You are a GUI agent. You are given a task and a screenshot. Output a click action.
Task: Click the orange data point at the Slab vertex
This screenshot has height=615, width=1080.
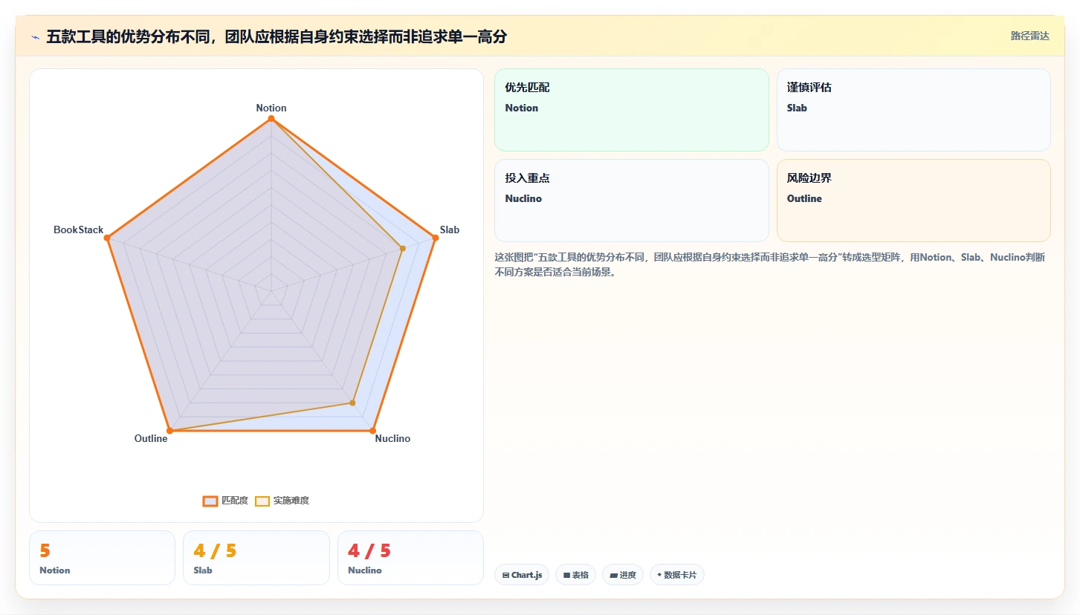pyautogui.click(x=435, y=238)
